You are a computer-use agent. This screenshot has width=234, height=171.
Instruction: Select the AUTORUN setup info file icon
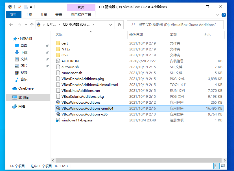point(58,61)
